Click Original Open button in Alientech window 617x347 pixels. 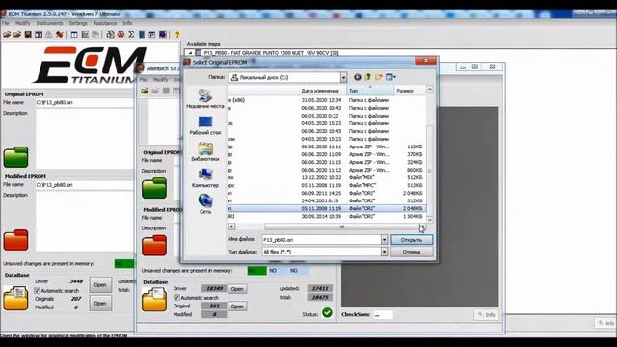tap(237, 307)
